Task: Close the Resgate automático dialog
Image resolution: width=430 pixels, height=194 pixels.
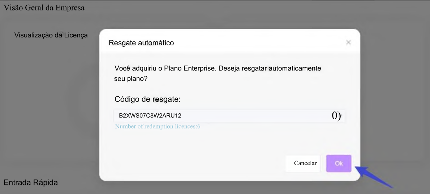Action: coord(348,42)
